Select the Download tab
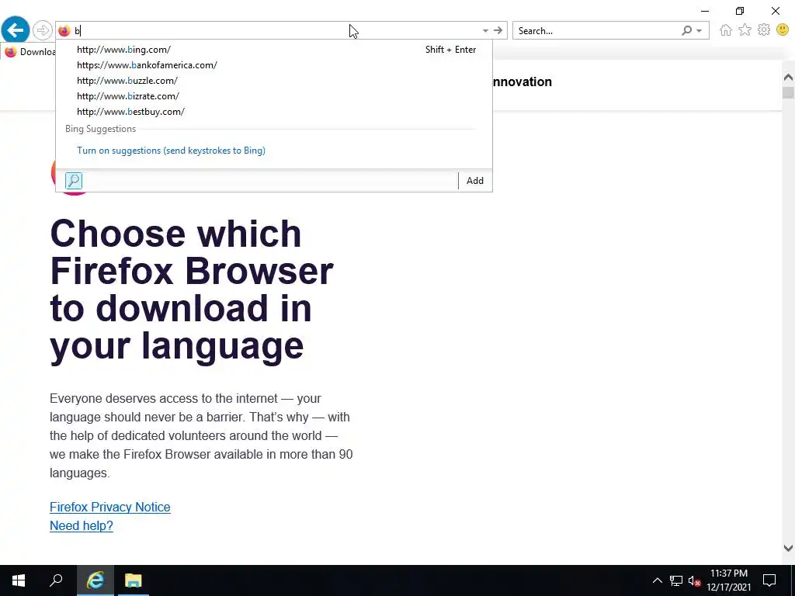This screenshot has height=596, width=795. [29, 52]
